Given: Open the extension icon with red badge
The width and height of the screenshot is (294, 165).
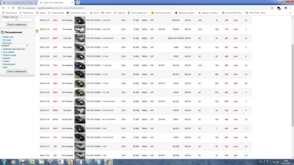Looking at the screenshot, I should point(279,8).
